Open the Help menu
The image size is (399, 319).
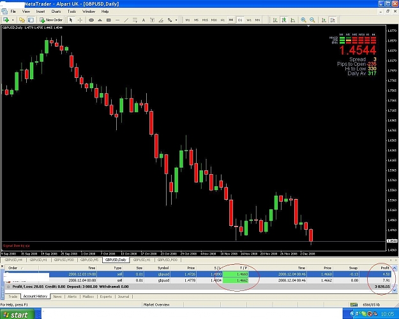105,11
